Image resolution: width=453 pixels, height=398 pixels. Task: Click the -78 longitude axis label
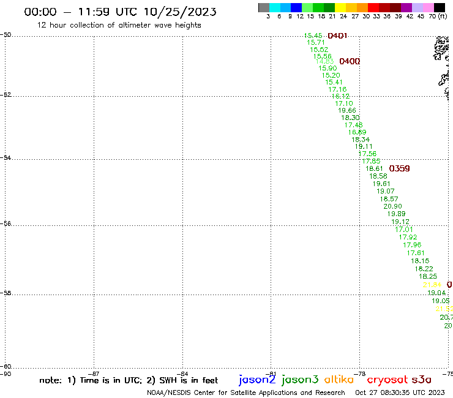point(360,374)
